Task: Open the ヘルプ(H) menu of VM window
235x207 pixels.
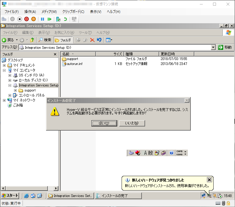Action: tap(114, 12)
